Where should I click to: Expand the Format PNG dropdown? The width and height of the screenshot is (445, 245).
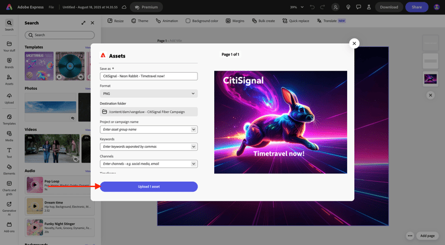pyautogui.click(x=148, y=94)
